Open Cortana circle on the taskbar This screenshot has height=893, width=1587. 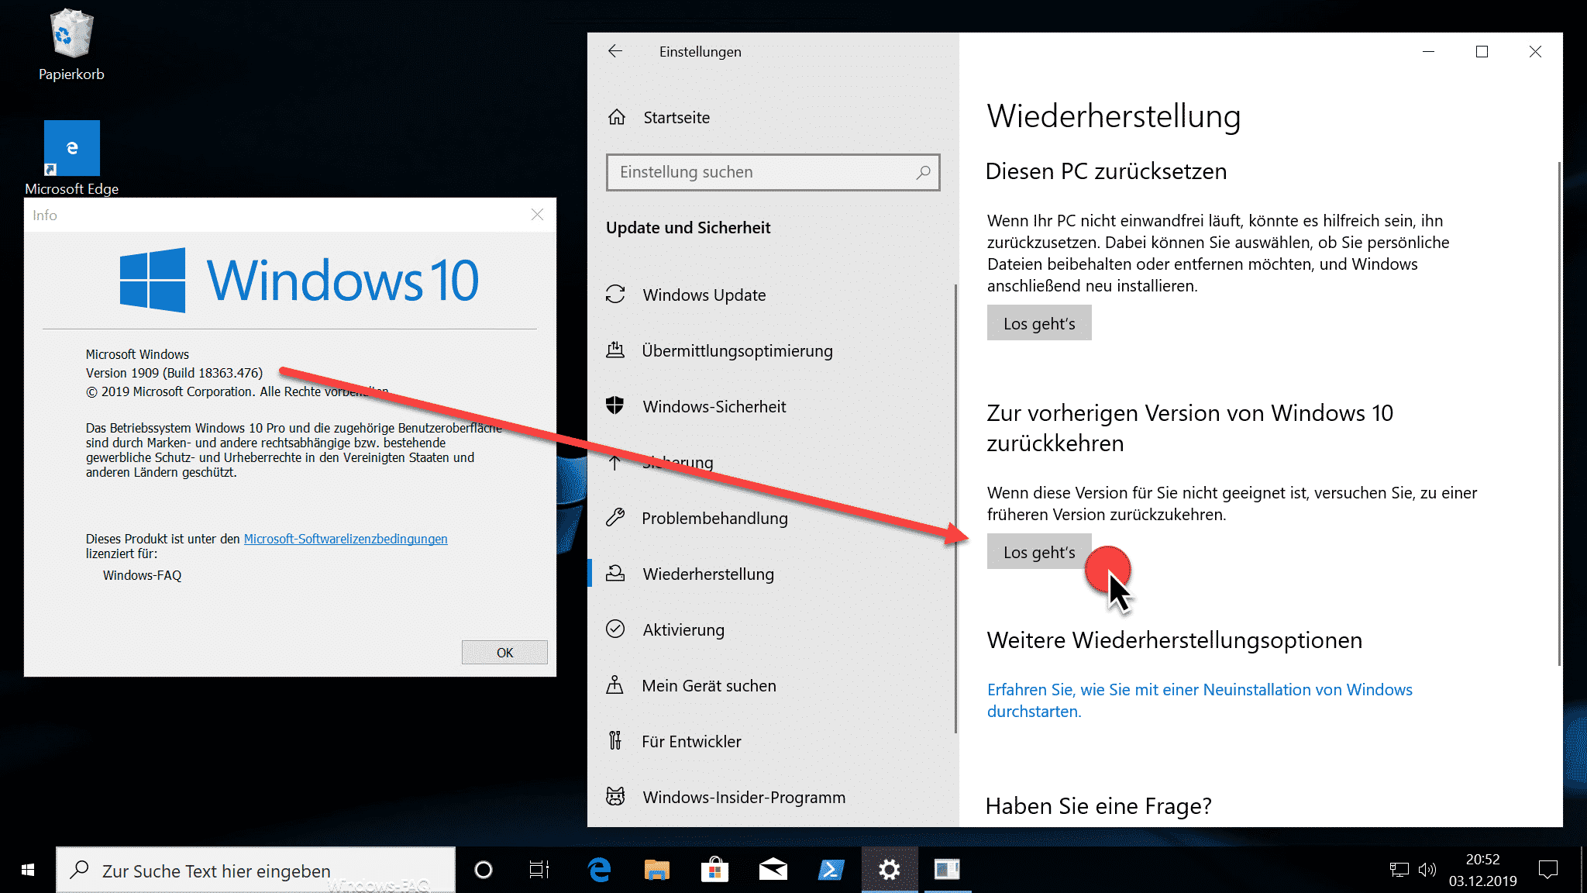coord(484,870)
